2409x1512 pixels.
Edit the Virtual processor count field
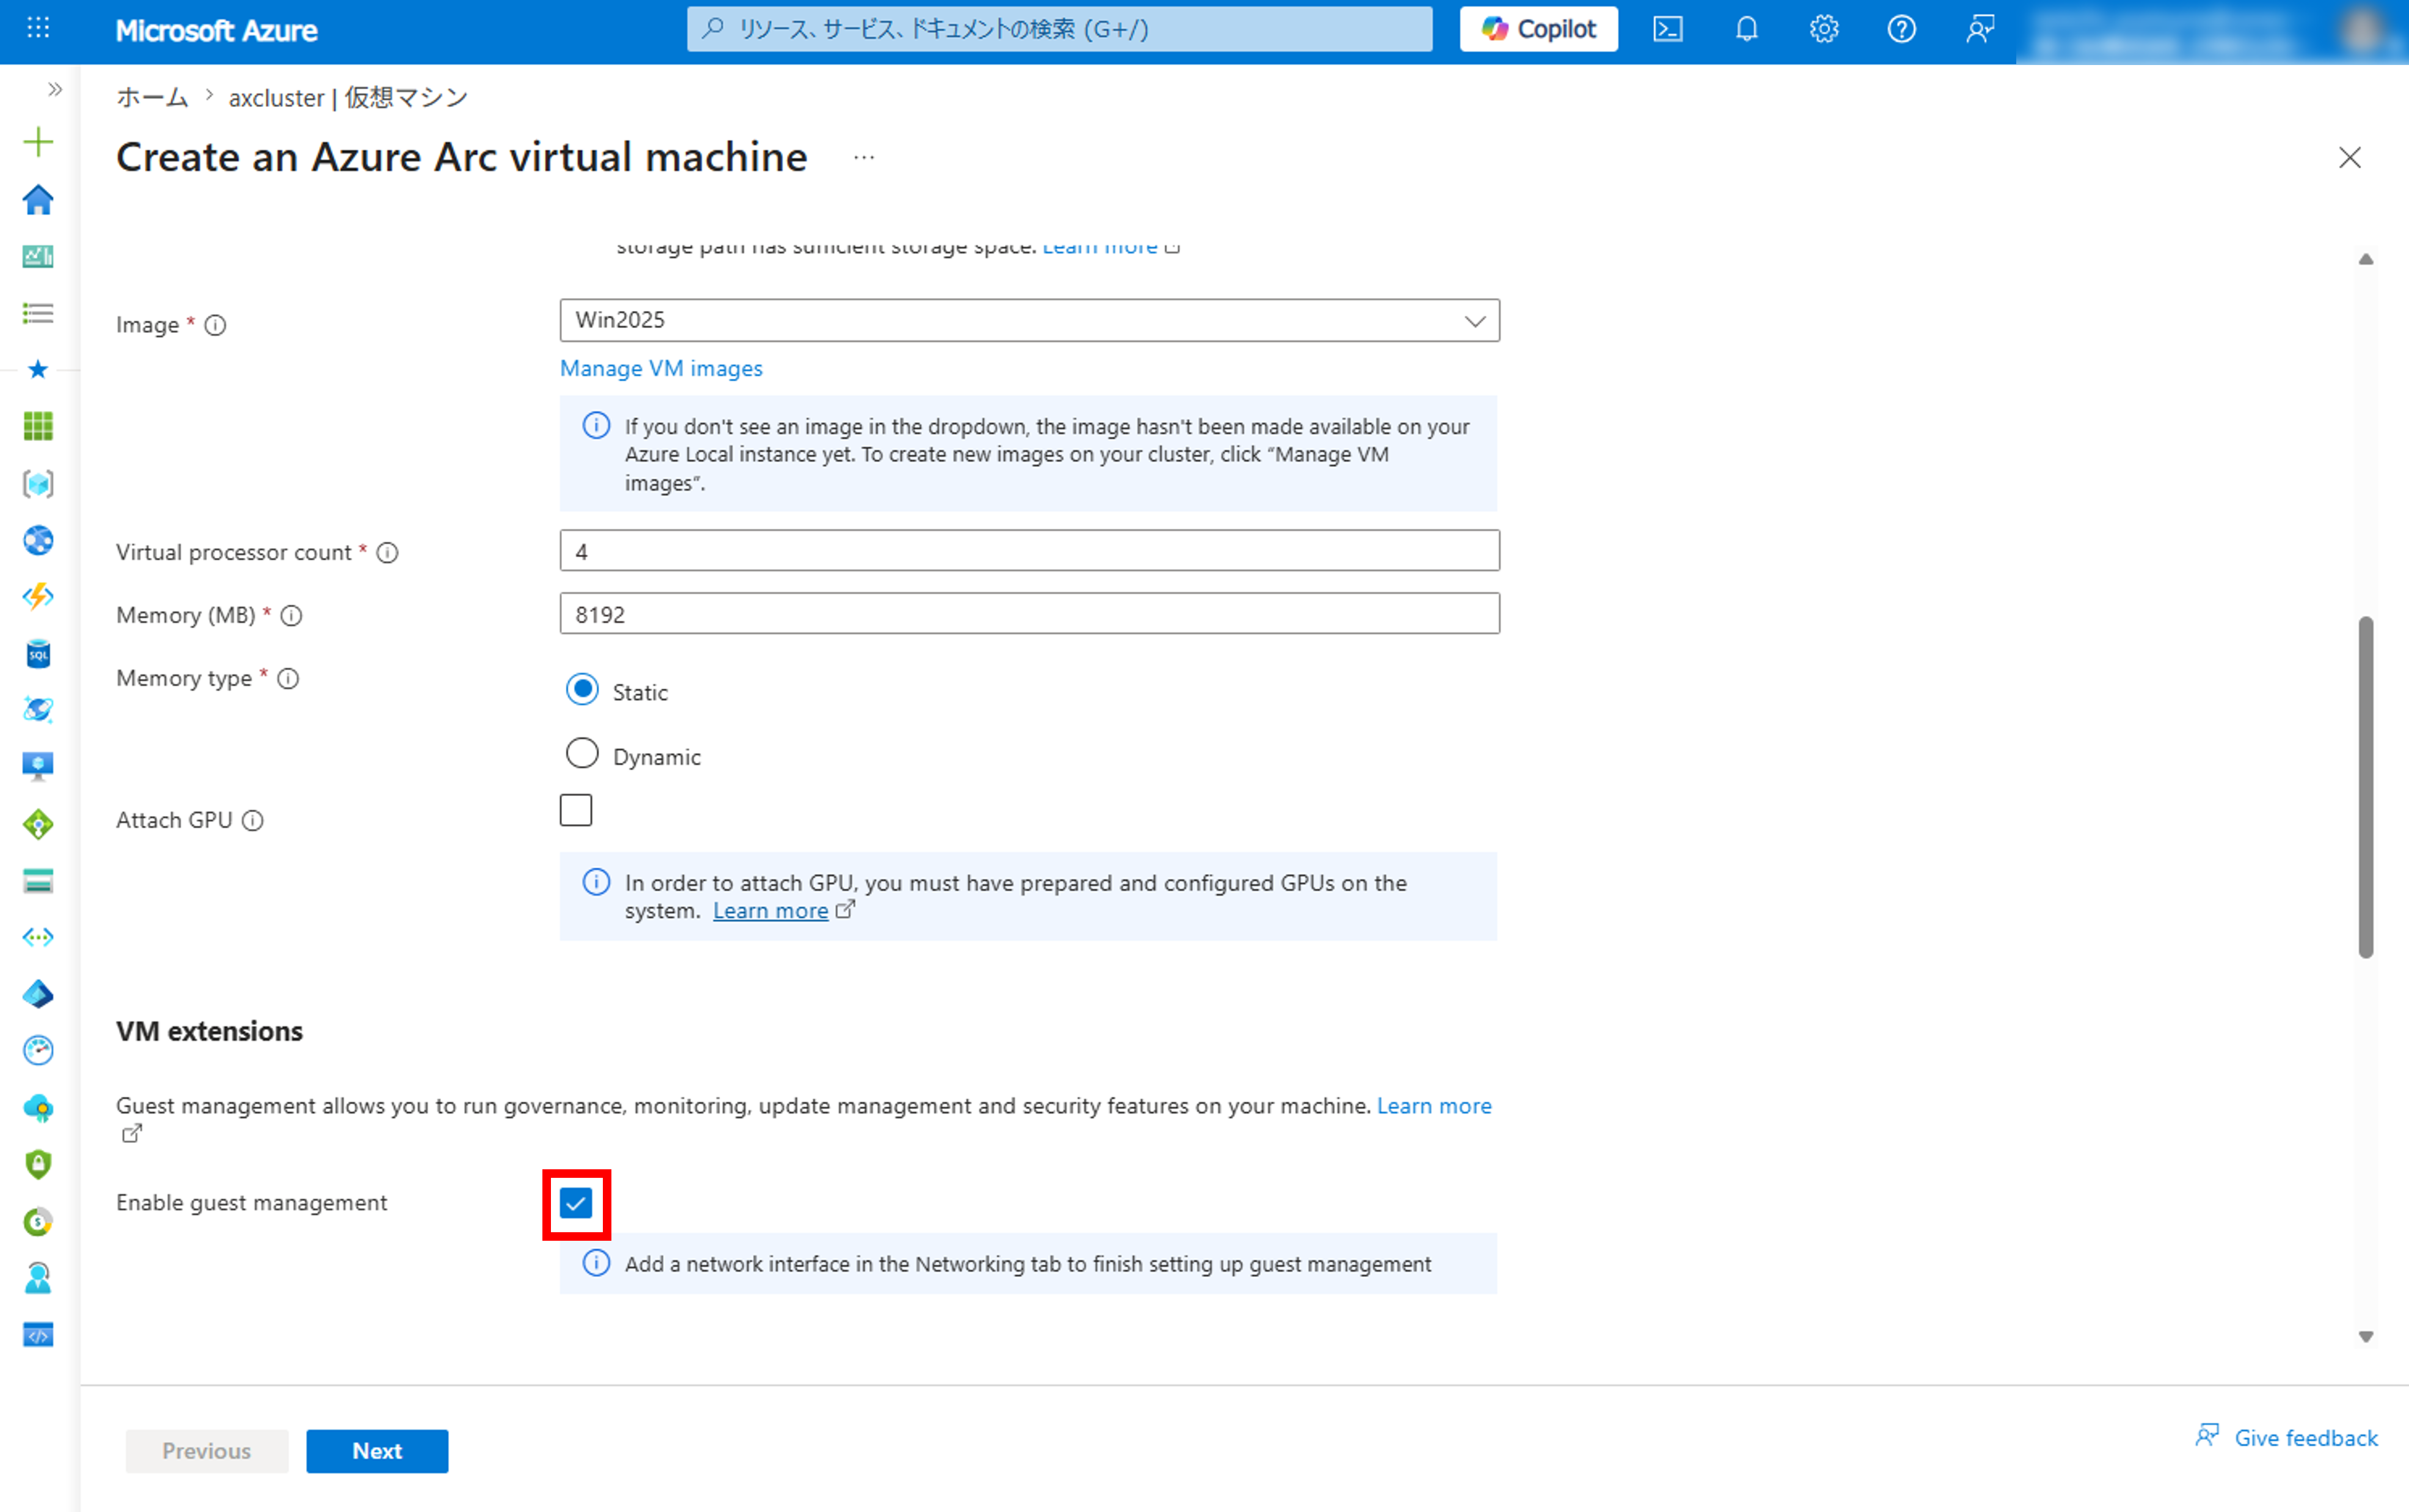click(1030, 551)
